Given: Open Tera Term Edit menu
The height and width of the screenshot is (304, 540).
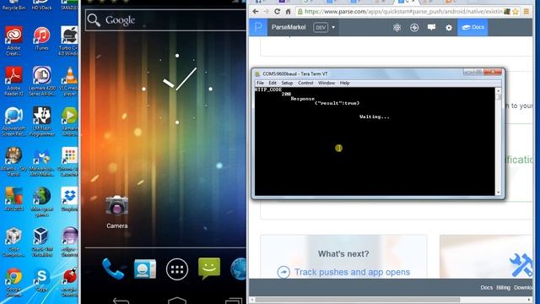Looking at the screenshot, I should coord(273,83).
